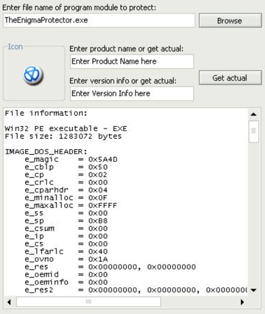
Task: Click the e_ip = 0x00 line
Action: (x=66, y=236)
